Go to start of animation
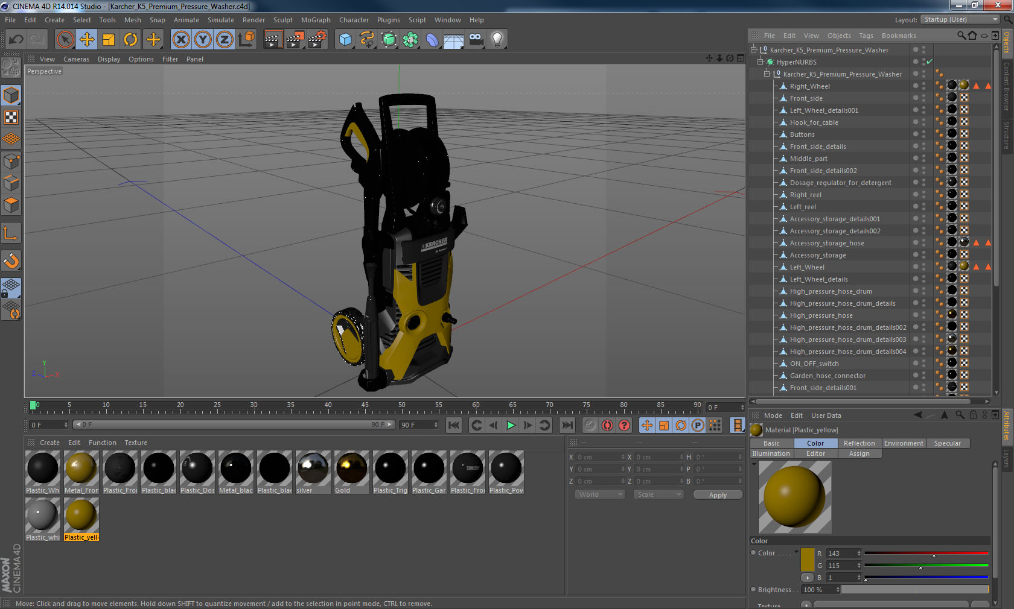The image size is (1014, 609). 454,425
